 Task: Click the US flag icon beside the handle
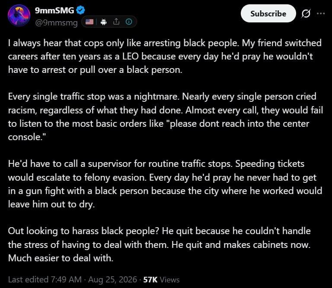[89, 22]
